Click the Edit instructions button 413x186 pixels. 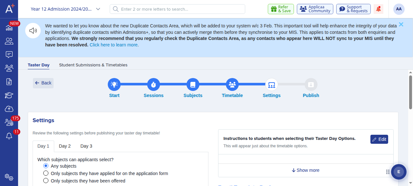[x=379, y=139]
